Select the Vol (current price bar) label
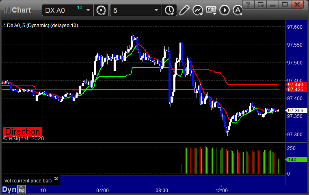This screenshot has height=195, width=309. [x=28, y=181]
